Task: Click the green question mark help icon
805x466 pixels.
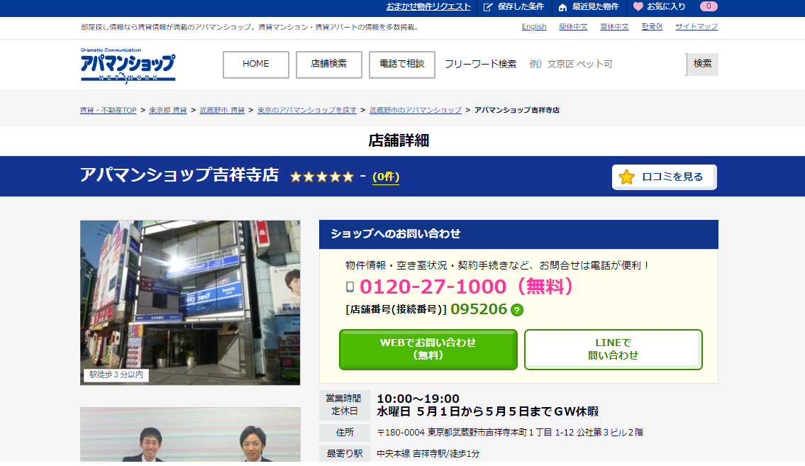Action: coord(517,310)
